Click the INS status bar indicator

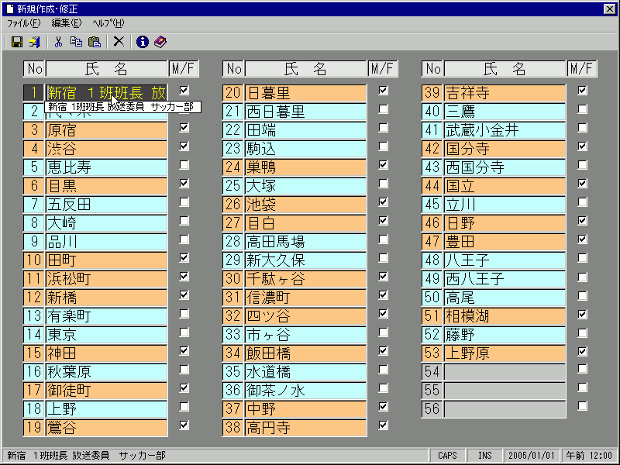point(485,456)
